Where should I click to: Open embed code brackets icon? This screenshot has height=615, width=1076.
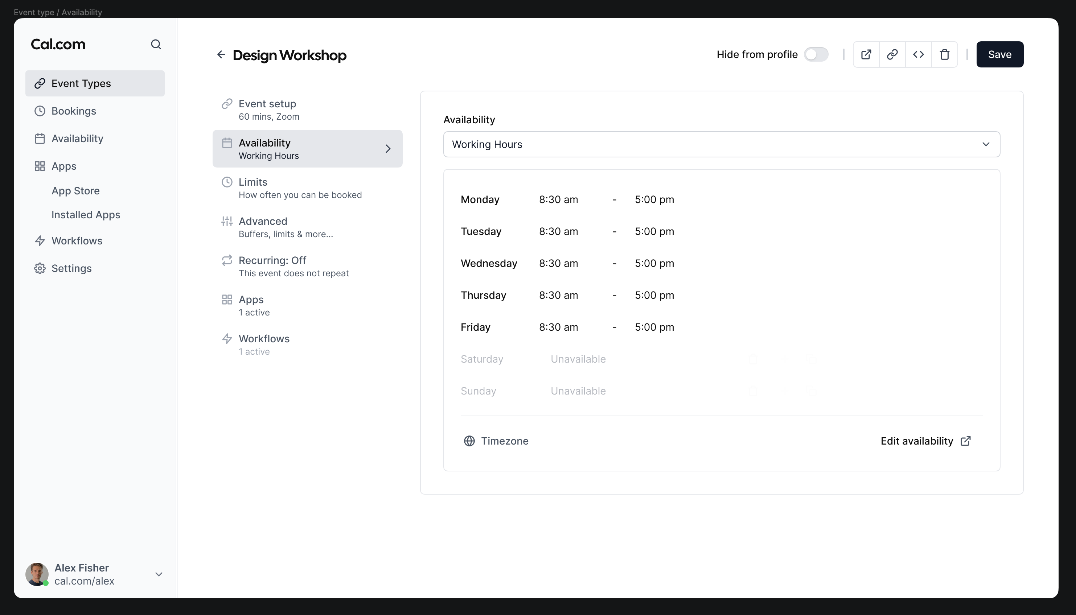tap(919, 54)
